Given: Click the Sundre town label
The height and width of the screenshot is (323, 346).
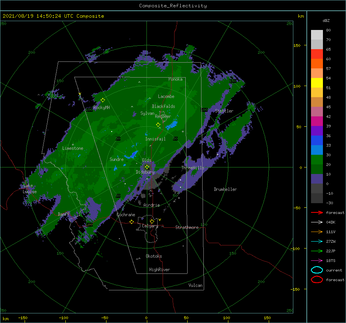Looking at the screenshot, I should (116, 159).
